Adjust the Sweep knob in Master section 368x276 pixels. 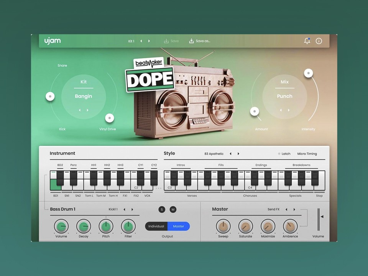223,227
